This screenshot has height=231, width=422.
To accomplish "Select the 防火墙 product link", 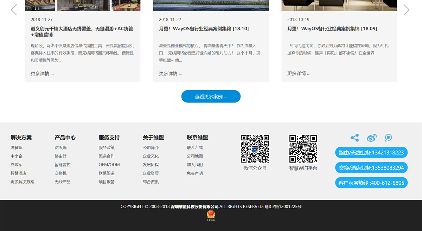I will 60,147.
